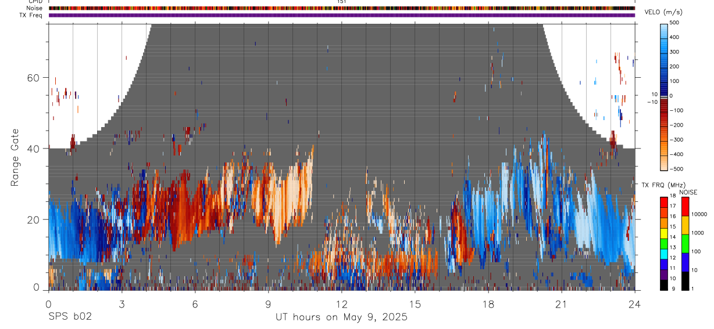This screenshot has height=329, width=714.
Task: Select the red 17-18 MHz frequency swatch
Action: click(663, 201)
